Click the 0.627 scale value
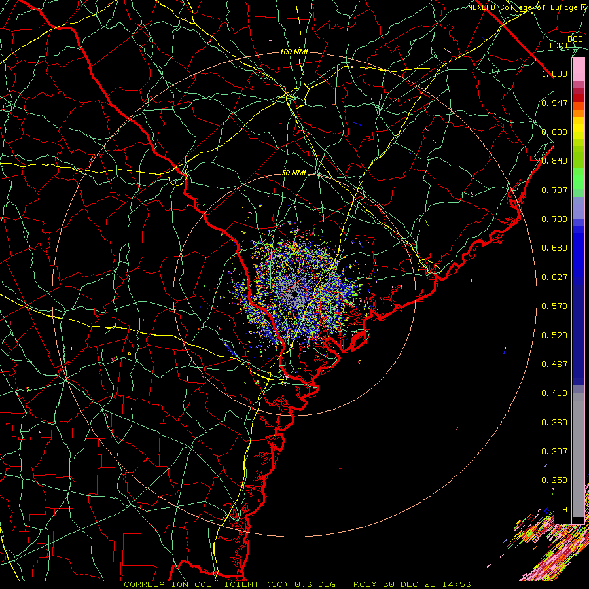 (554, 277)
